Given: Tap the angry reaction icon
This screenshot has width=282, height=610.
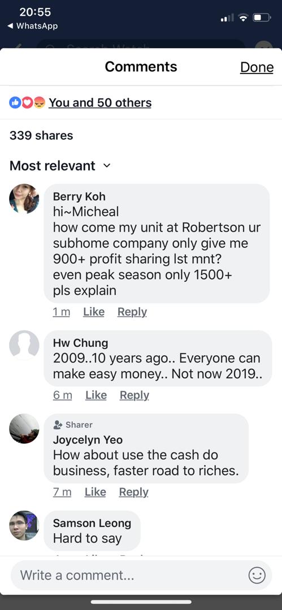Looking at the screenshot, I should 40,103.
